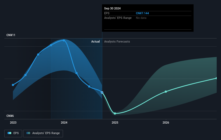Screen dimensions: 221x140
Task: Click the 2023 x-axis label
Action: [13, 122]
